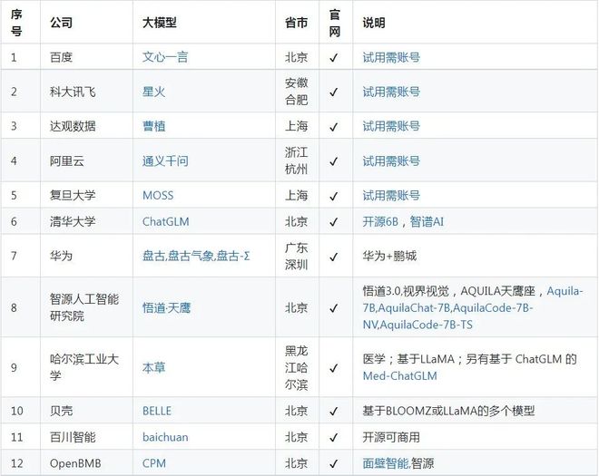Open the 面壁智能 link
The width and height of the screenshot is (599, 476).
(385, 463)
